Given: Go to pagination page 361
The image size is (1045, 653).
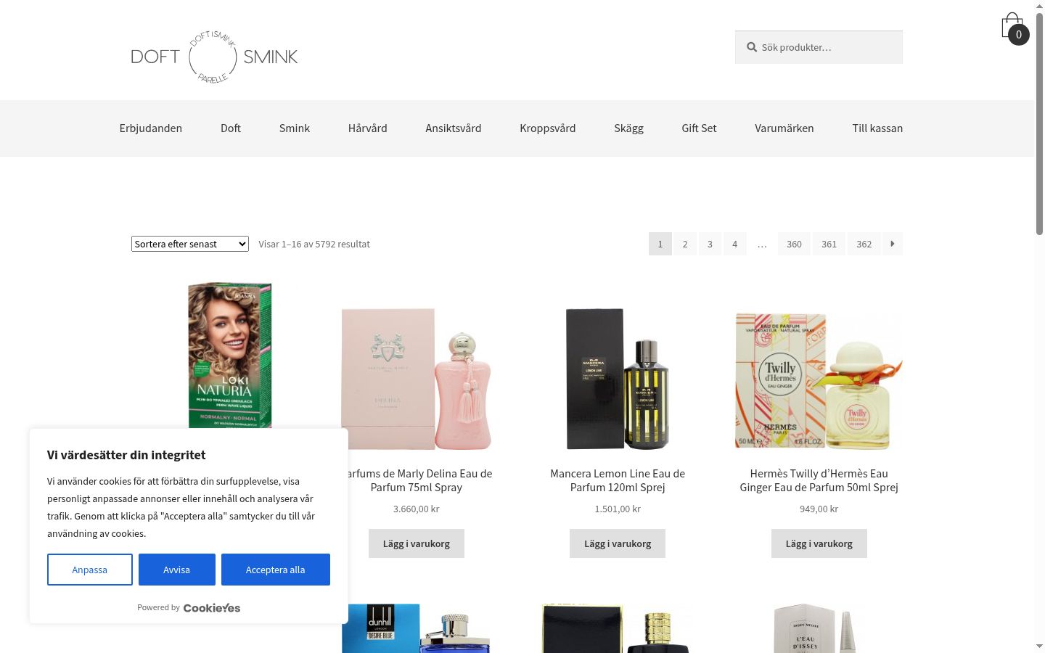Looking at the screenshot, I should (829, 244).
